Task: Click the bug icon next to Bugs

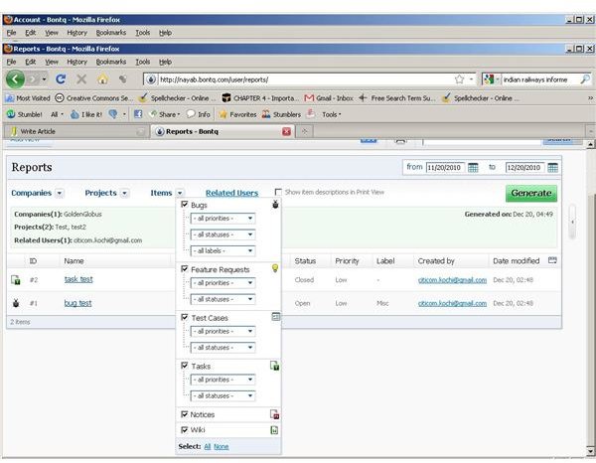Action: (275, 205)
